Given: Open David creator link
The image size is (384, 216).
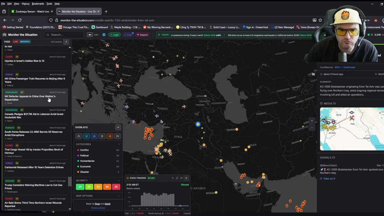Looking at the screenshot, I should (x=107, y=204).
